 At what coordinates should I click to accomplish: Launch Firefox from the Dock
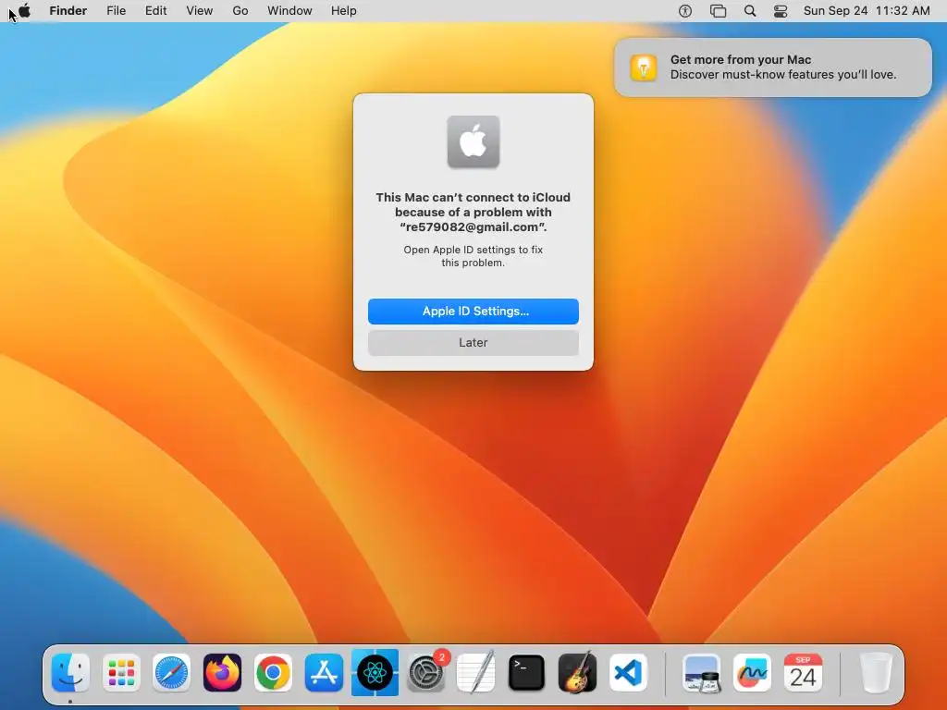tap(222, 672)
